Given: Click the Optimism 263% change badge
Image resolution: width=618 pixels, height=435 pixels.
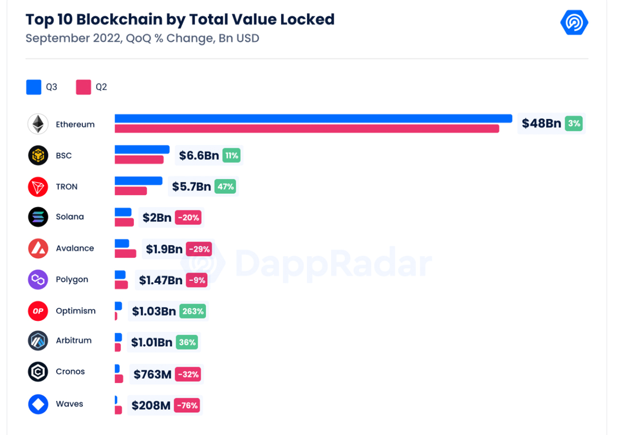Looking at the screenshot, I should pos(193,311).
